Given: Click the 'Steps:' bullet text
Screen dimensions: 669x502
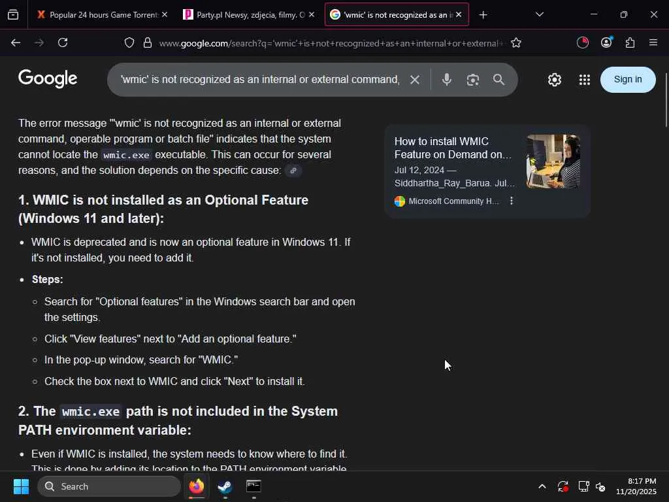Looking at the screenshot, I should tap(47, 280).
